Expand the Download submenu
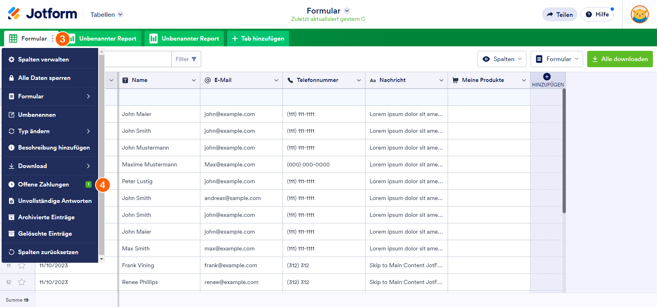The height and width of the screenshot is (307, 657). click(49, 166)
